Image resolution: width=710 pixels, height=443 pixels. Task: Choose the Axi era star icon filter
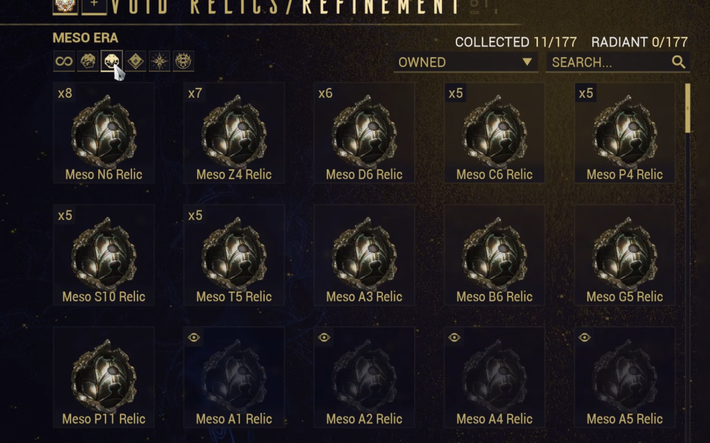pyautogui.click(x=159, y=62)
